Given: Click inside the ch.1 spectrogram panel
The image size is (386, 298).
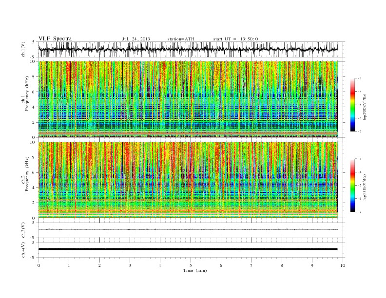Looking at the screenshot, I should 188,99.
